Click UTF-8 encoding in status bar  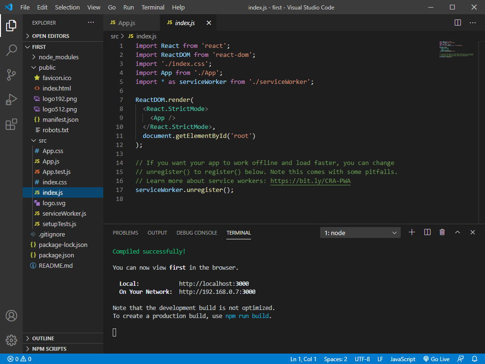point(362,359)
